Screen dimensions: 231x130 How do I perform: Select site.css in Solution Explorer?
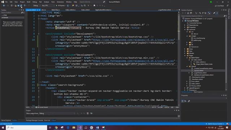click(196, 34)
